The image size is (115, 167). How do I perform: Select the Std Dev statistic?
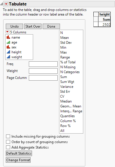[x=66, y=43]
